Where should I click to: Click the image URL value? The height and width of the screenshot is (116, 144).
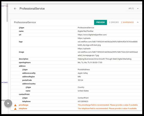pos(108,52)
